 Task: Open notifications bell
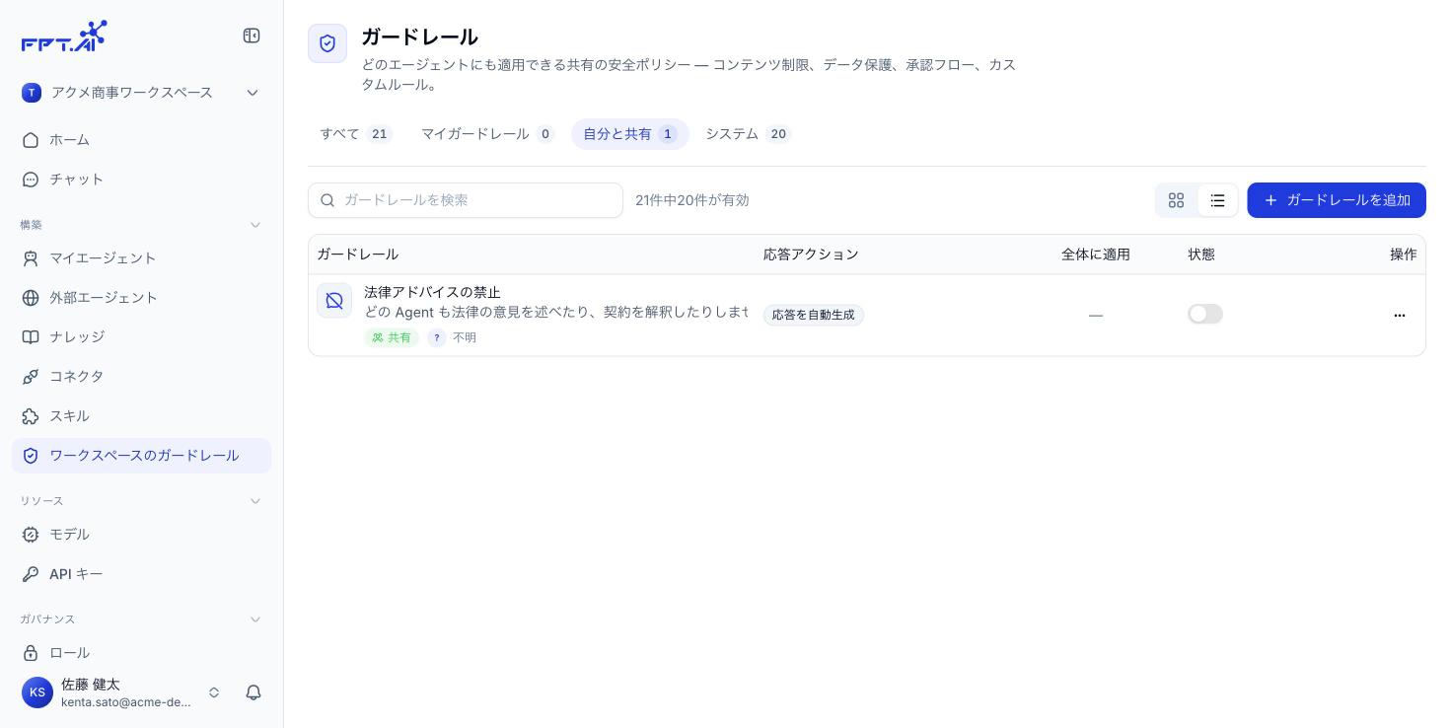pos(254,692)
